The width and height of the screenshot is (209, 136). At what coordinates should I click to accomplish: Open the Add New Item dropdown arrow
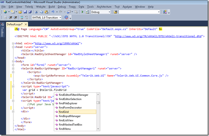pyautogui.click(x=16, y=12)
